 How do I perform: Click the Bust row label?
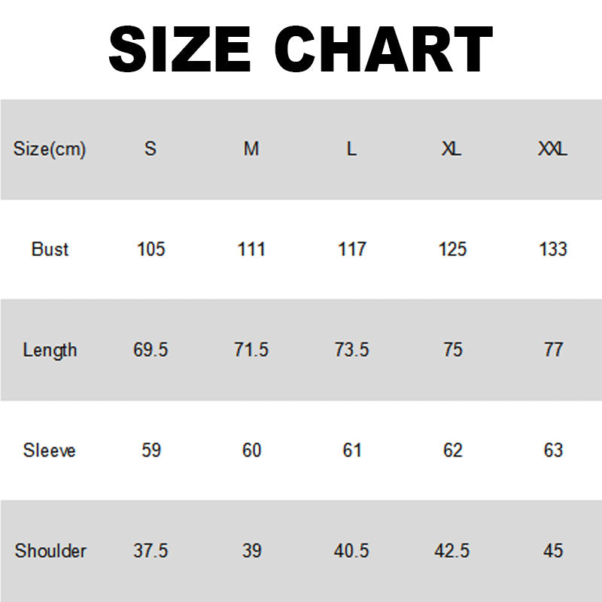[50, 249]
